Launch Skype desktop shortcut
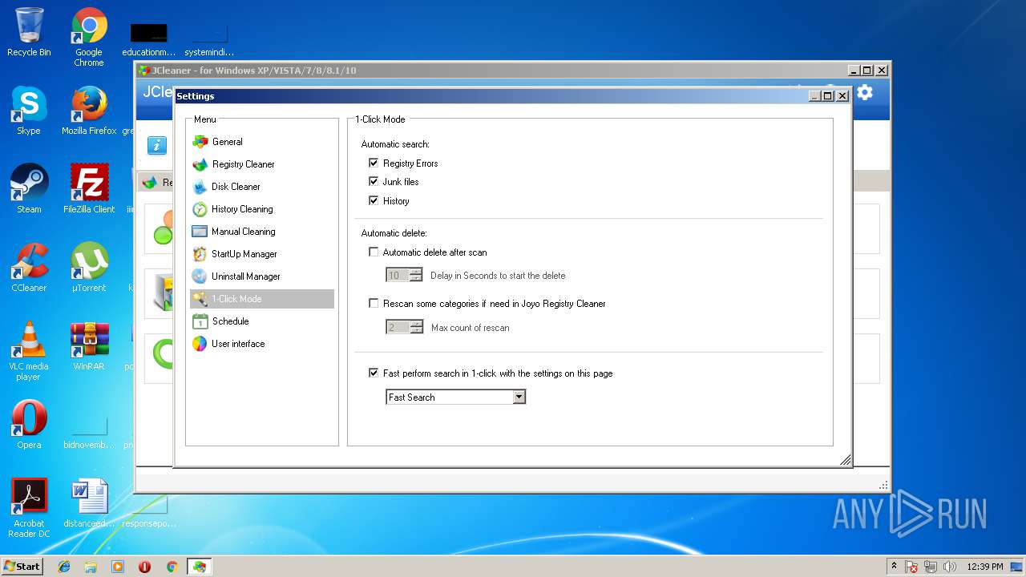Screen dimensions: 1026x577 (29, 111)
